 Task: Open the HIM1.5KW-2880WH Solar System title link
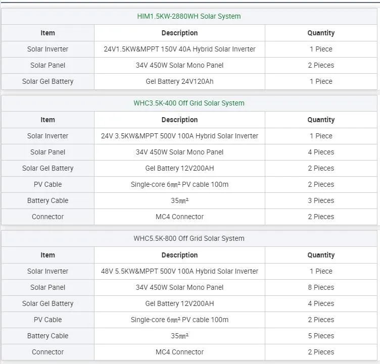[189, 16]
